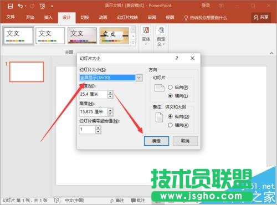
Task: Click the themes gallery down arrow
Action: pos(133,36)
